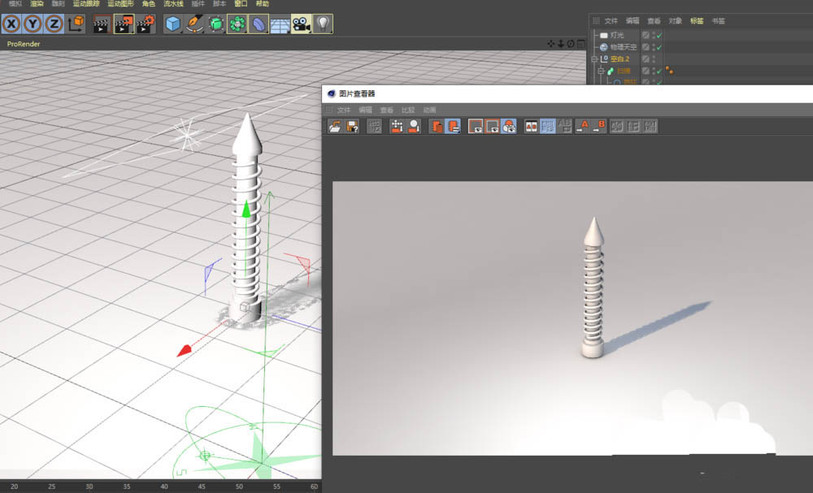
Task: Toggle the AB compare mode icon
Action: (x=532, y=127)
